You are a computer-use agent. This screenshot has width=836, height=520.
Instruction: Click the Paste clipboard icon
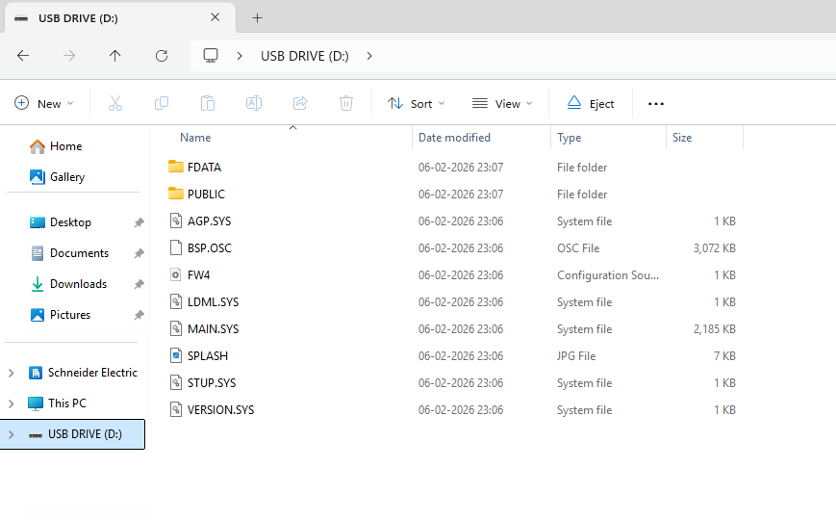pyautogui.click(x=208, y=103)
